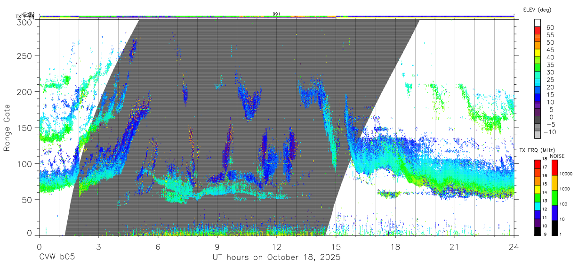This screenshot has height=267, width=578.
Task: Click Range Gate tick label '150'
Action: (x=24, y=128)
